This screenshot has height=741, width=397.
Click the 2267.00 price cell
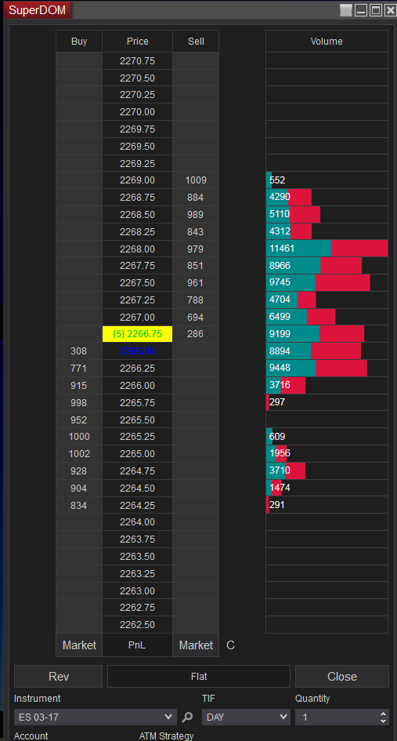point(137,317)
